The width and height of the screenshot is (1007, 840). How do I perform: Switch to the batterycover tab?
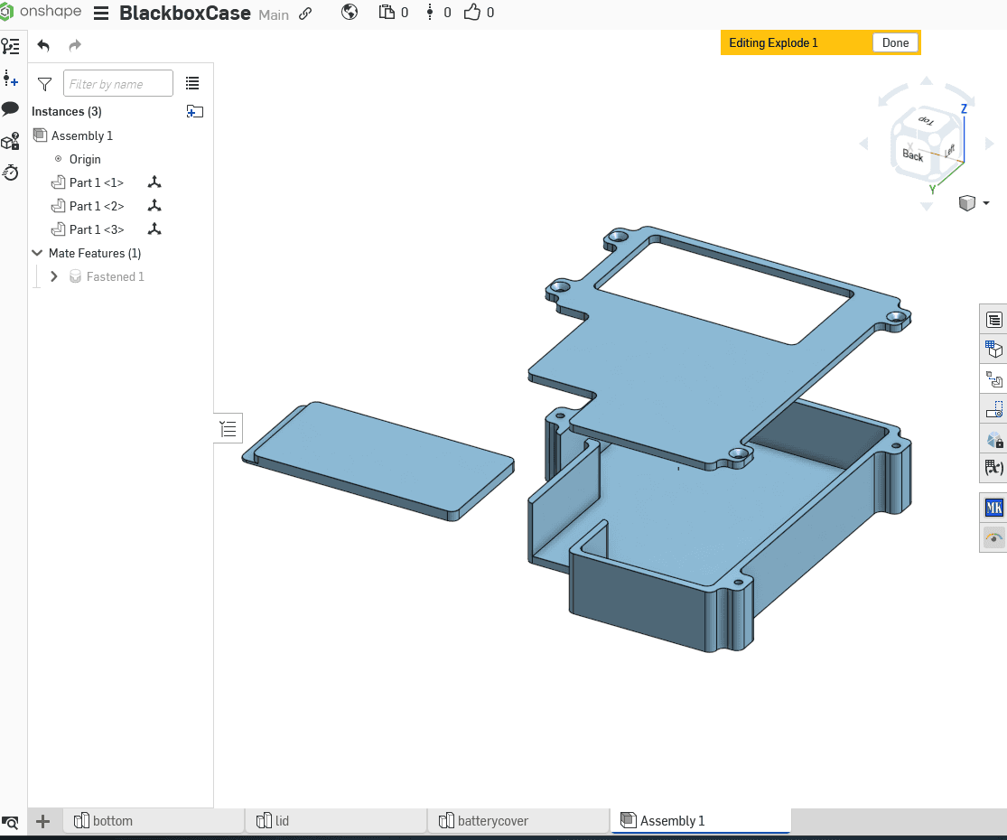coord(493,821)
